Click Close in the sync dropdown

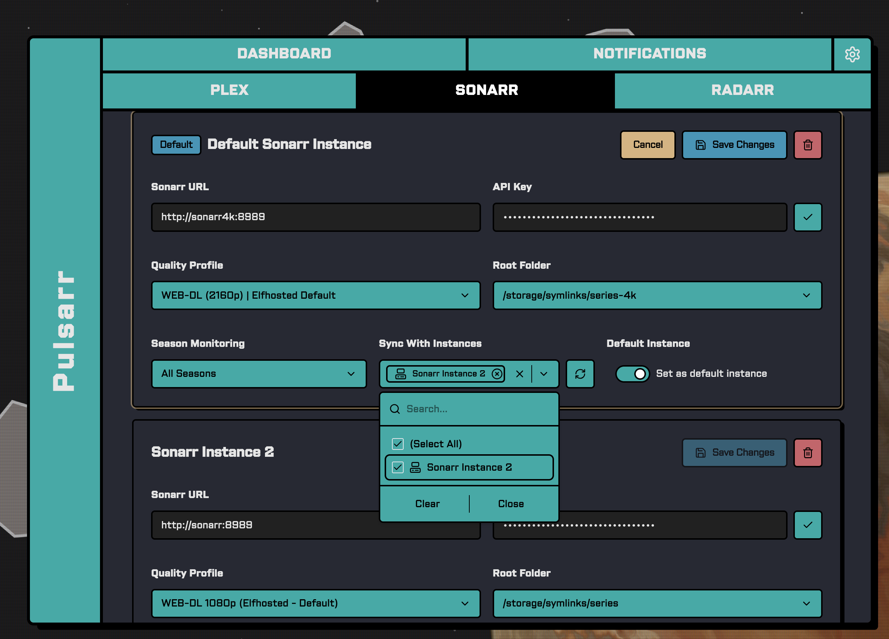(x=511, y=504)
